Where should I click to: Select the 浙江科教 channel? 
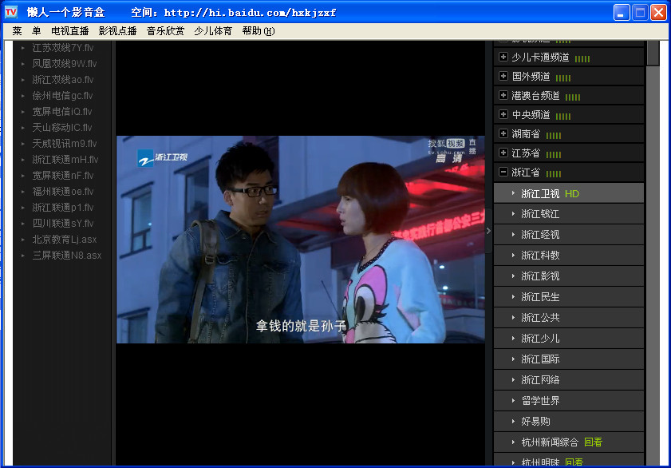click(569, 256)
